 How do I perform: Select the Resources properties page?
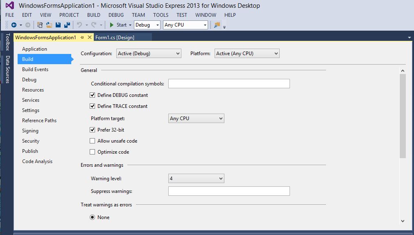click(x=33, y=90)
